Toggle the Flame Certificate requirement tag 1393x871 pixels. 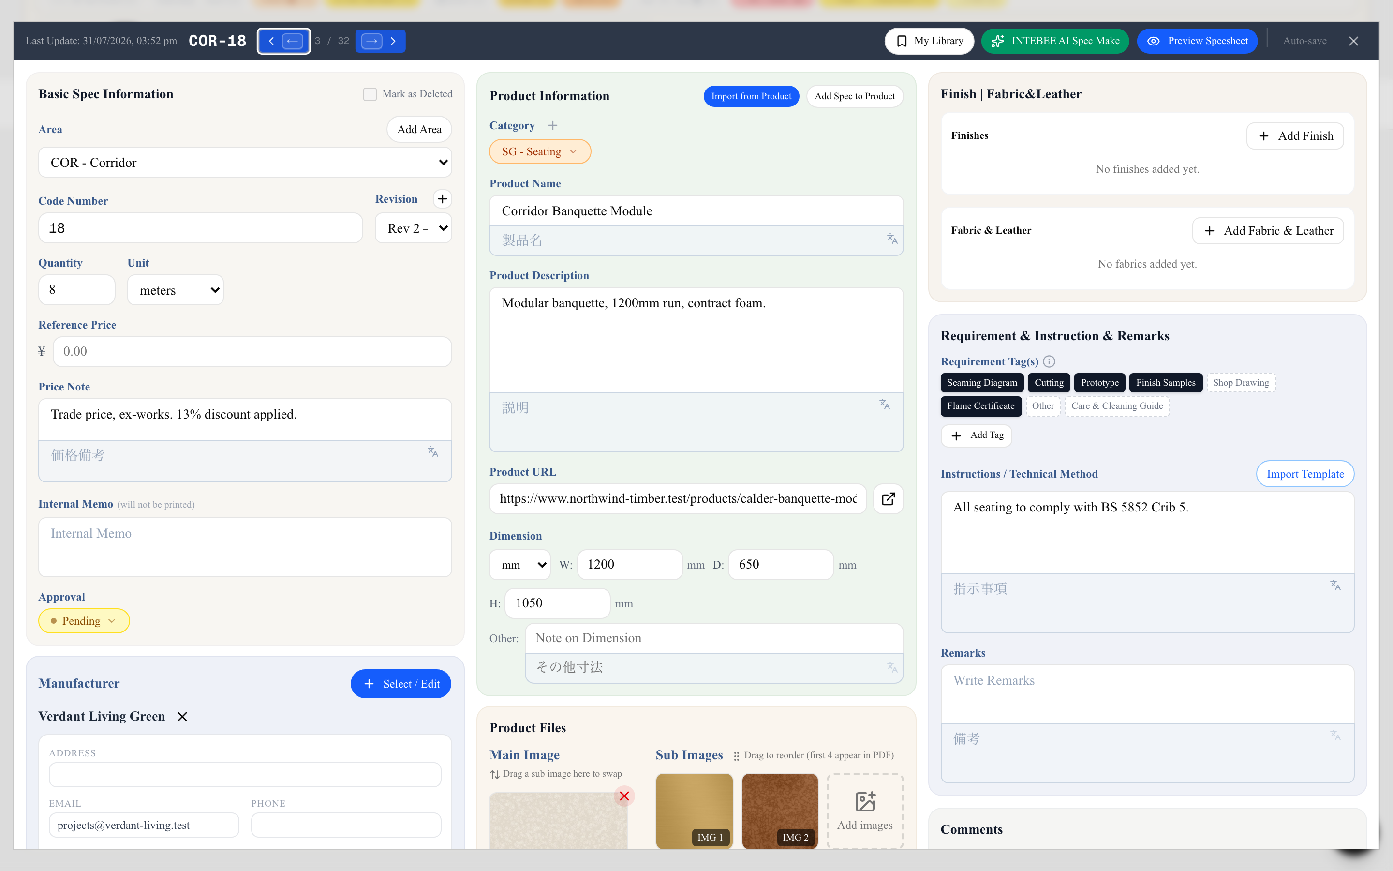981,406
